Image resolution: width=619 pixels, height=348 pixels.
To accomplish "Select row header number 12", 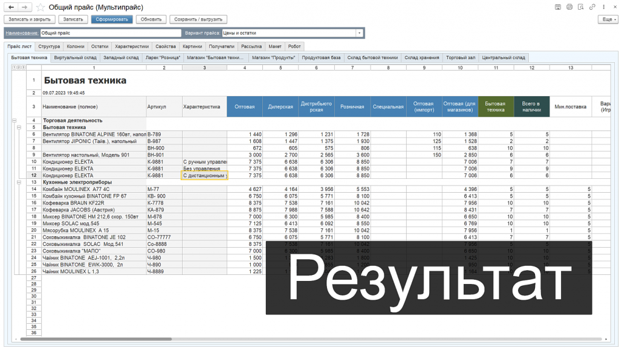I will [34, 176].
